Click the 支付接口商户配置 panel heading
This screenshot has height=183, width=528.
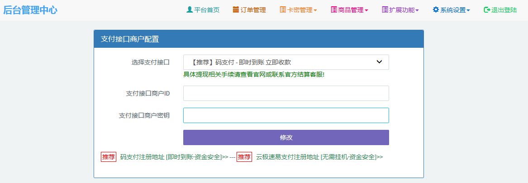130,39
